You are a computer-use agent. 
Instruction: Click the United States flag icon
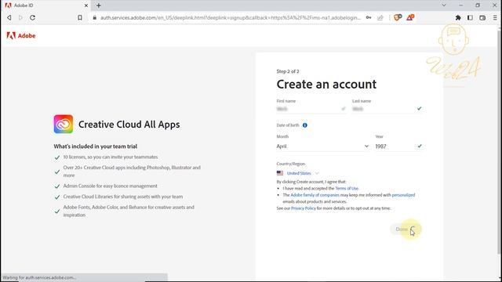click(x=280, y=173)
